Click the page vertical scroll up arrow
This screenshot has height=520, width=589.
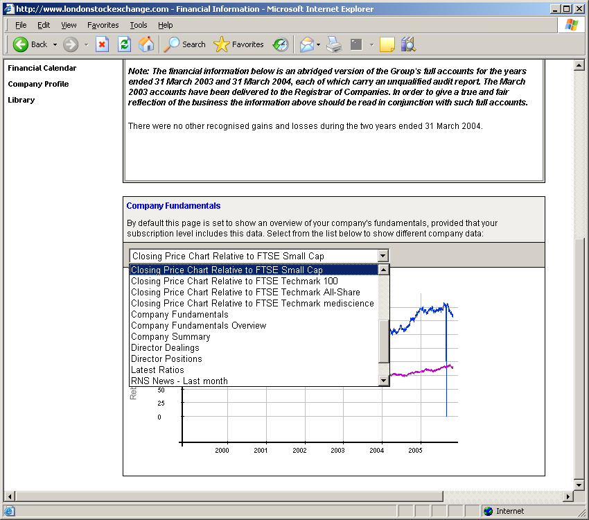pyautogui.click(x=579, y=65)
